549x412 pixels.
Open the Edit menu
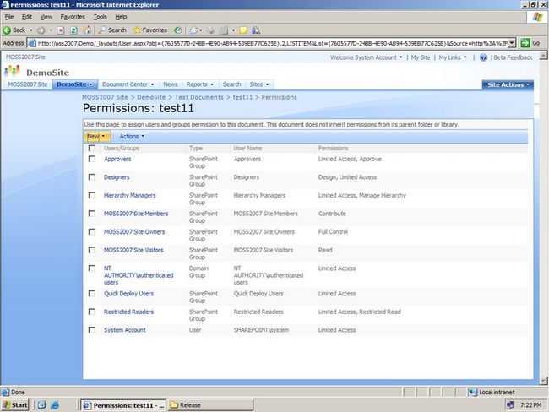[x=27, y=17]
